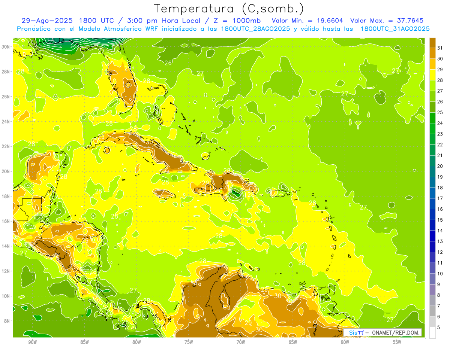Click the '28N' latitude label

(x=6, y=71)
